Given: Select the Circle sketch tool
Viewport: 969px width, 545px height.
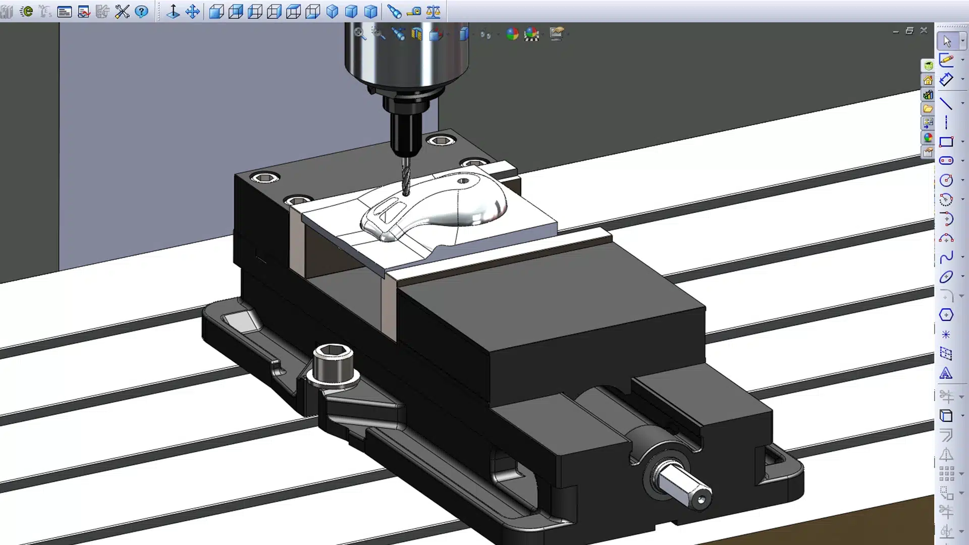Looking at the screenshot, I should tap(946, 180).
